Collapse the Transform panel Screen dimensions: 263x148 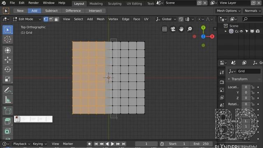(229, 79)
